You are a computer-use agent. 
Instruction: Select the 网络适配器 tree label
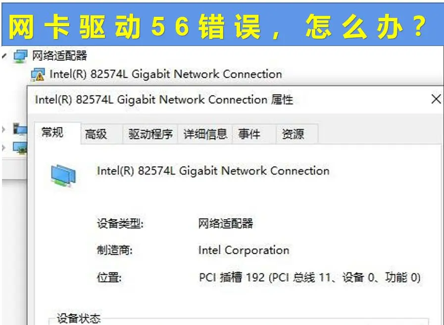coord(59,56)
